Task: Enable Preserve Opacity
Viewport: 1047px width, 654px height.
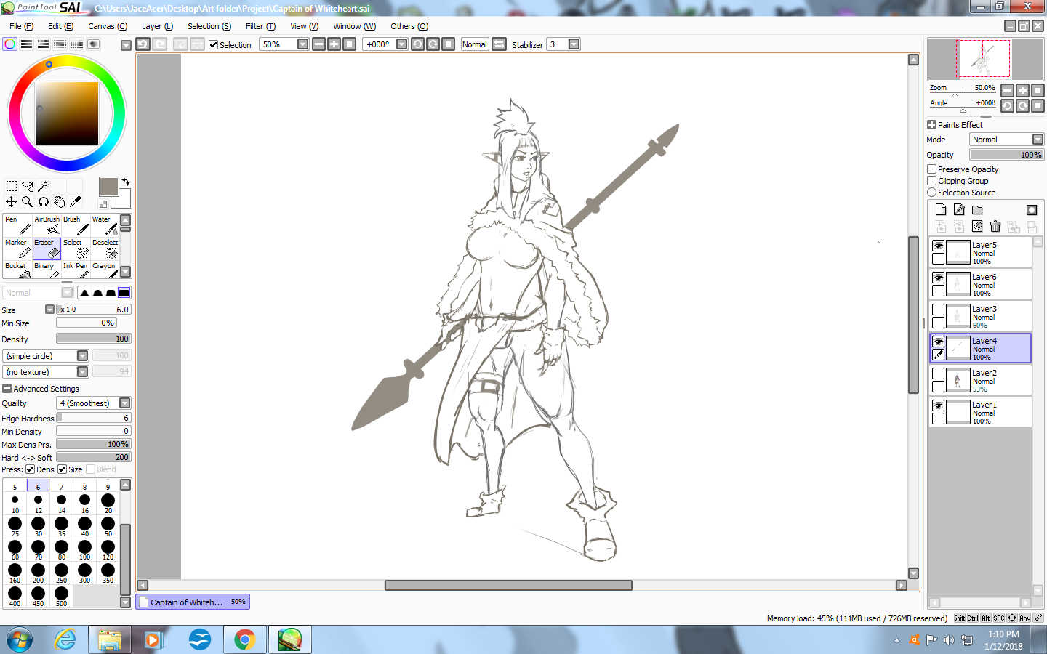Action: (x=932, y=169)
